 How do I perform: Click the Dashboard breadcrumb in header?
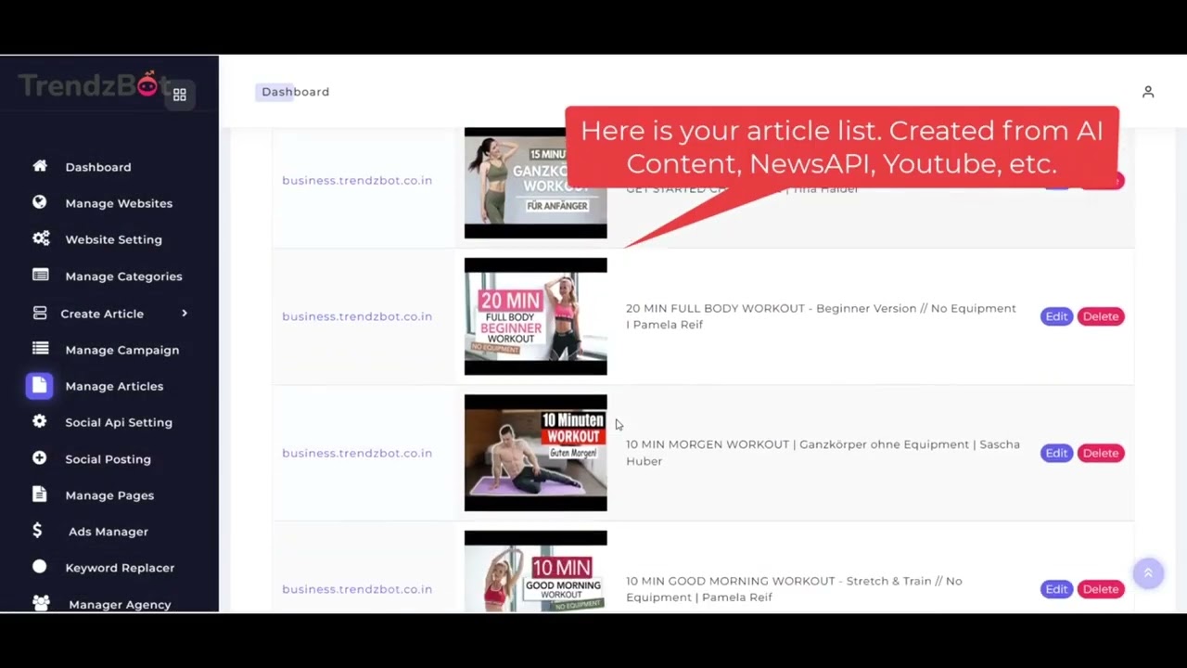pyautogui.click(x=295, y=92)
